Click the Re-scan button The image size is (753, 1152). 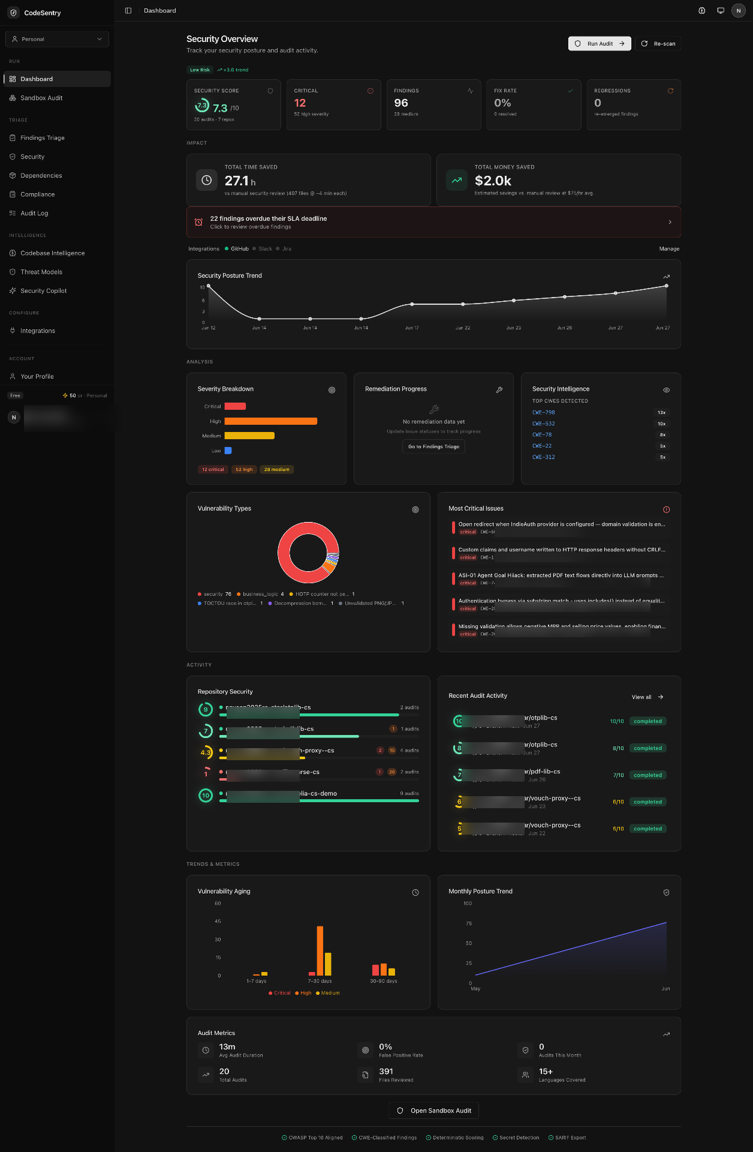pyautogui.click(x=658, y=44)
